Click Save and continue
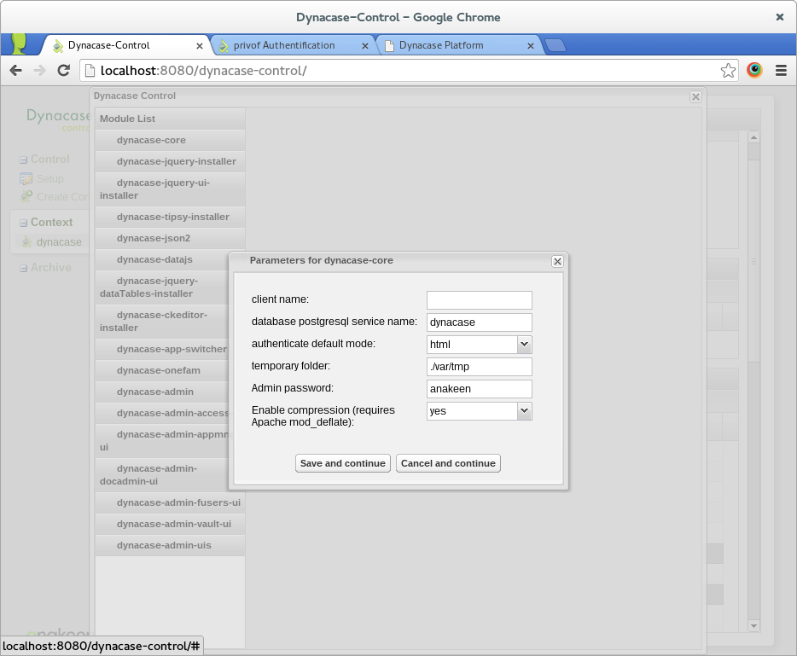This screenshot has height=656, width=797. click(x=342, y=463)
